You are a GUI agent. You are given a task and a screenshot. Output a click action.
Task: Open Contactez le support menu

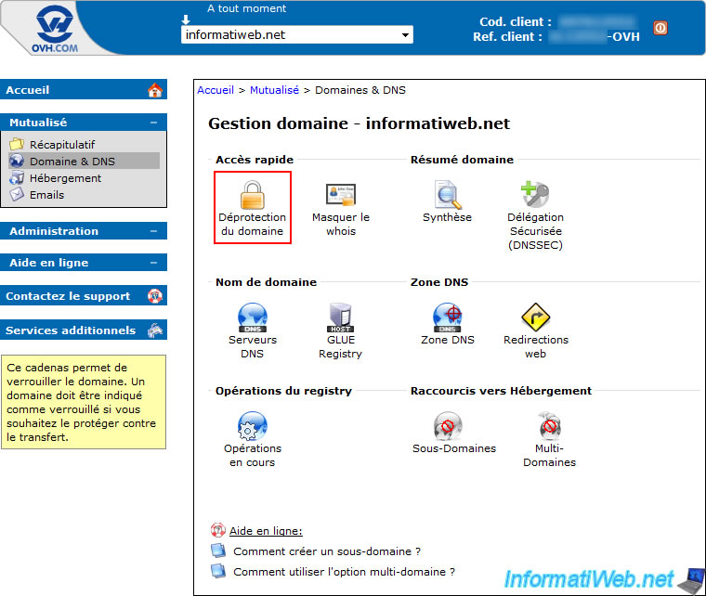pos(84,295)
